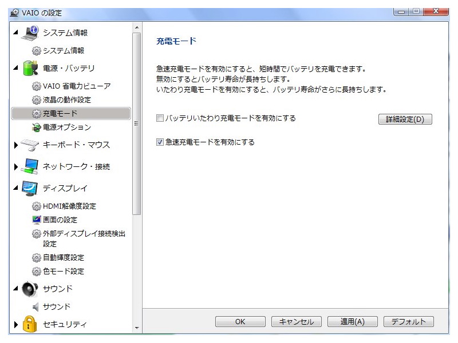Uncheck 急速充電モードを有効にする checkbox

[x=160, y=142]
